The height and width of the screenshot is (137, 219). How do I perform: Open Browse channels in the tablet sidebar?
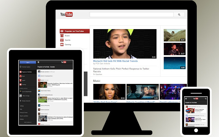tap(27, 101)
